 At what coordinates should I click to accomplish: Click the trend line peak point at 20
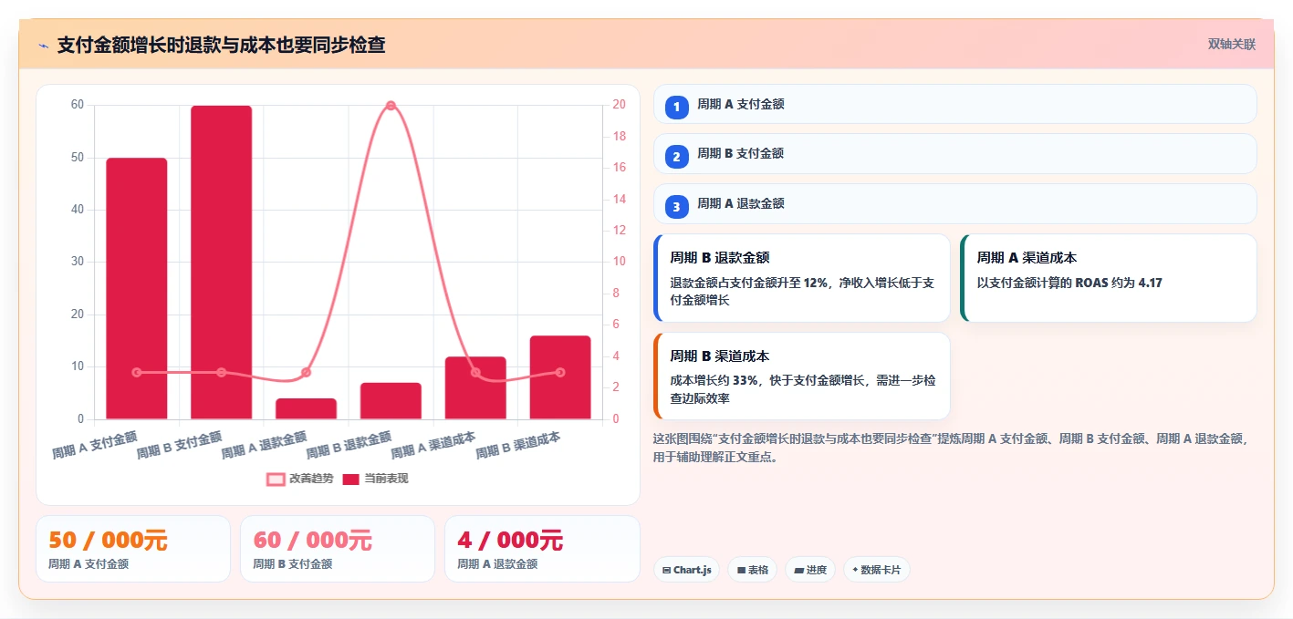[x=391, y=106]
